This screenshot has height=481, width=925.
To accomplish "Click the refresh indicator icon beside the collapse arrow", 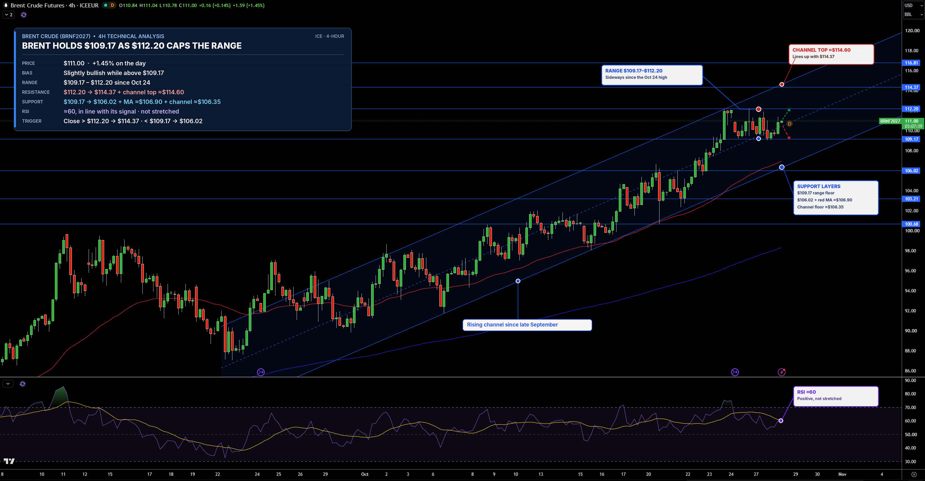I will point(24,15).
